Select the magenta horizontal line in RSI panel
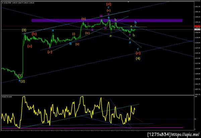The height and width of the screenshot is (138, 201). [x=92, y=128]
